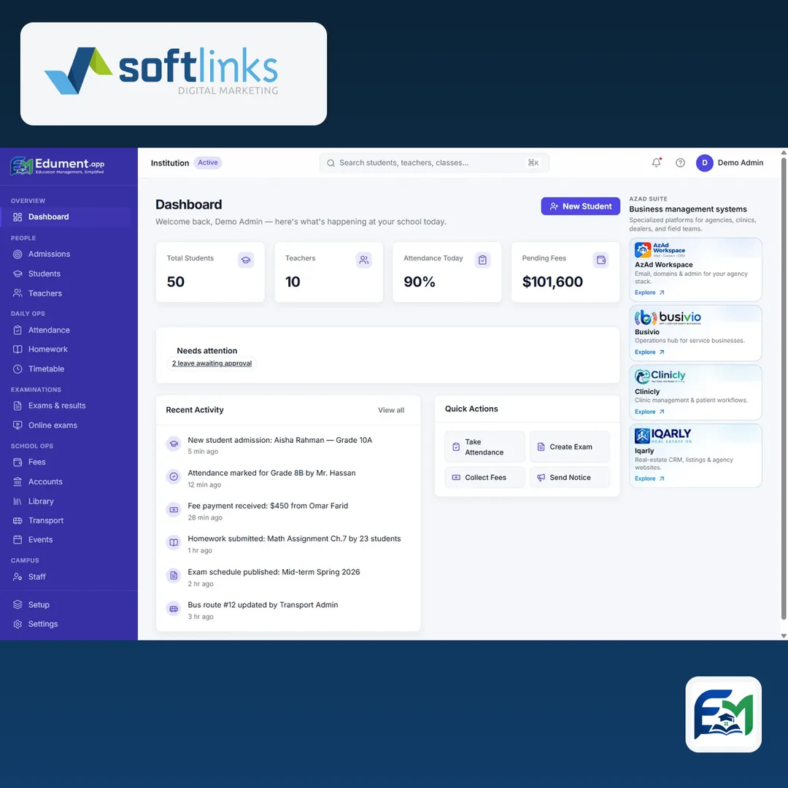Click the Create Exam quick action
The height and width of the screenshot is (788, 788).
569,447
